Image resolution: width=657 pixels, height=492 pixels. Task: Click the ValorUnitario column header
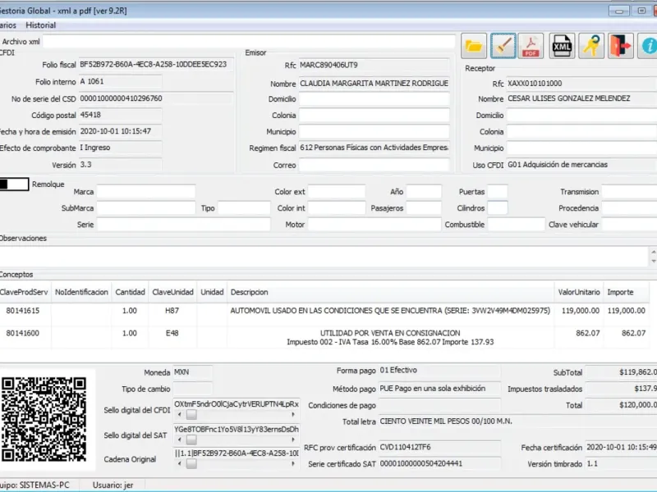[x=578, y=292]
